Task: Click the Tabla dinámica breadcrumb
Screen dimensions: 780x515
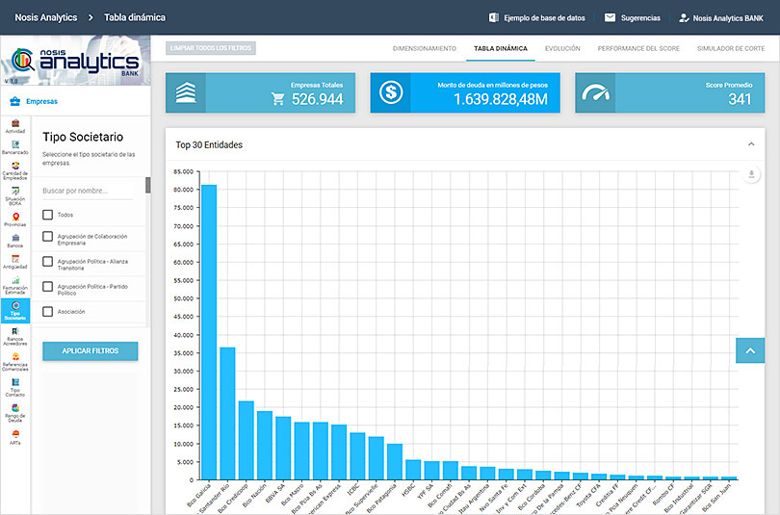Action: 135,17
